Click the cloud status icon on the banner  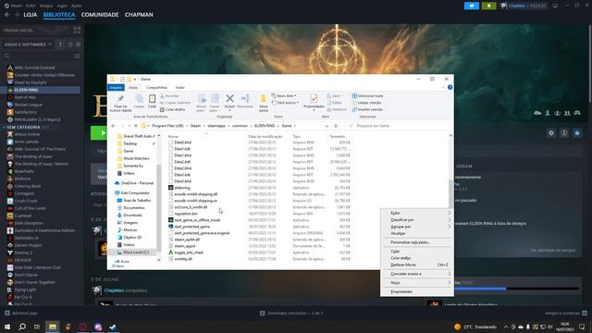537,113
